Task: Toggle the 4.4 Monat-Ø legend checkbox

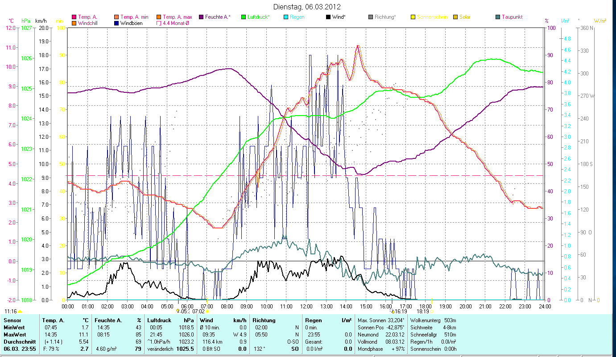Action: [x=159, y=23]
